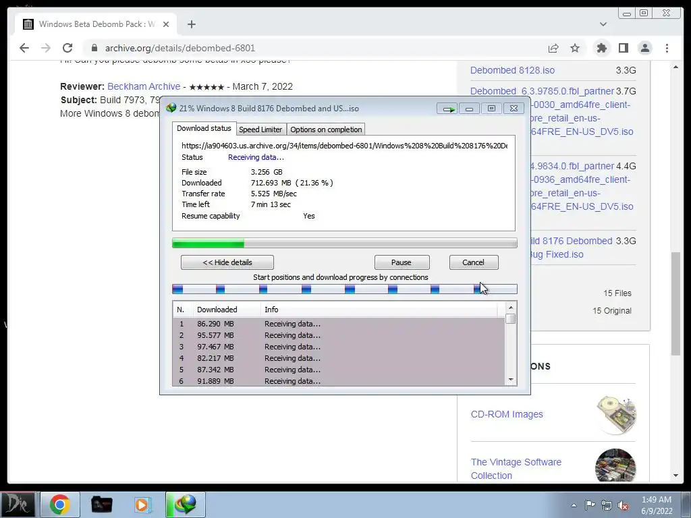This screenshot has height=518, width=691.
Task: Maximize the IDM download dialog
Action: [x=491, y=109]
